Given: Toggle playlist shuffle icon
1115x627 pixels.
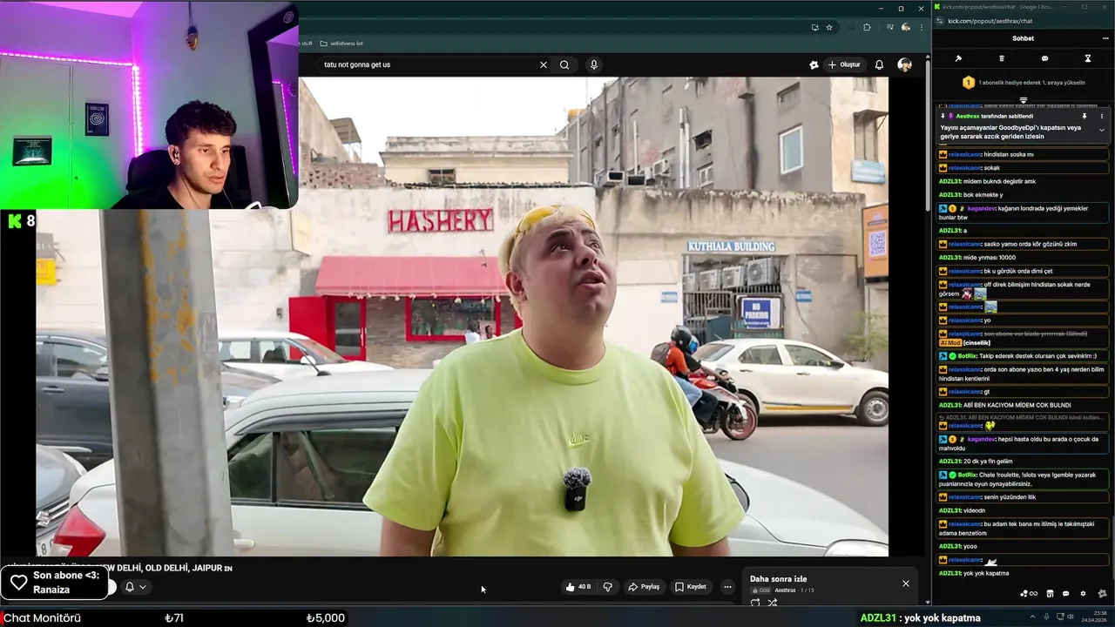Looking at the screenshot, I should [x=772, y=602].
